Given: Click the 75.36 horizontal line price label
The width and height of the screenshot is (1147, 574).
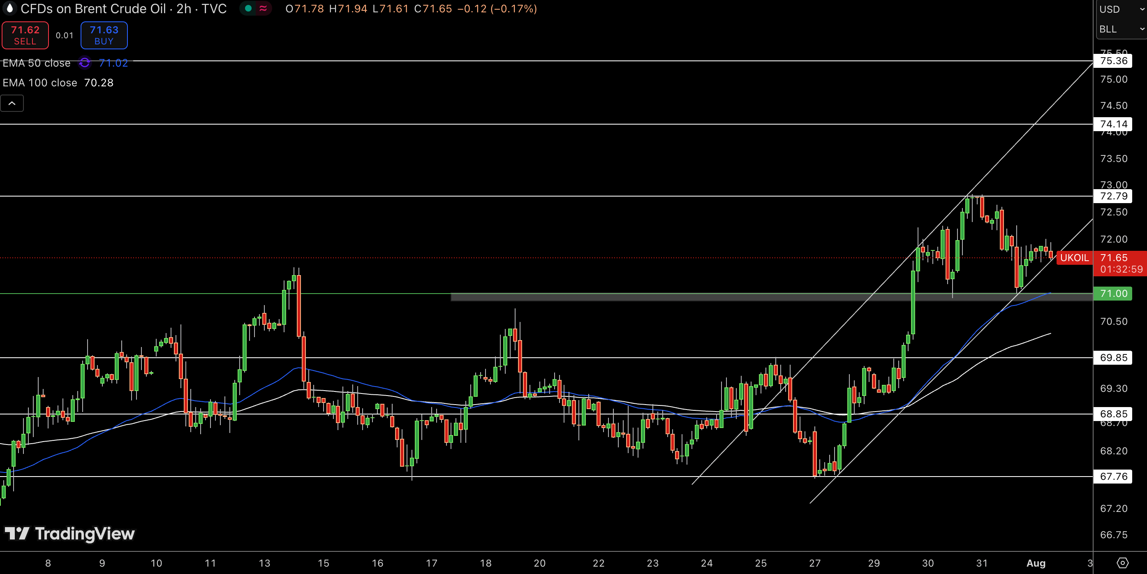Looking at the screenshot, I should [x=1113, y=61].
